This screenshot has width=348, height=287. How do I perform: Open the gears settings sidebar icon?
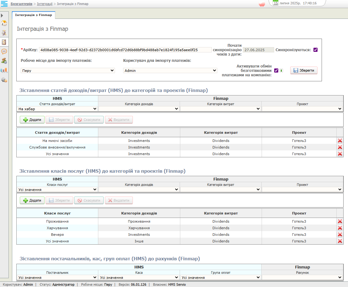coord(4,80)
